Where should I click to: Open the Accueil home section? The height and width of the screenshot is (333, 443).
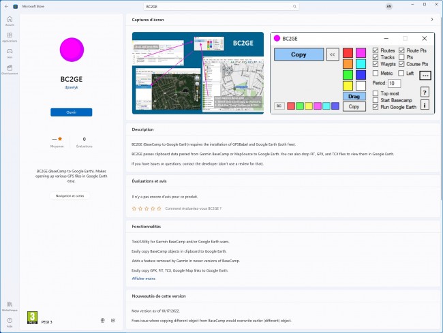click(x=10, y=21)
